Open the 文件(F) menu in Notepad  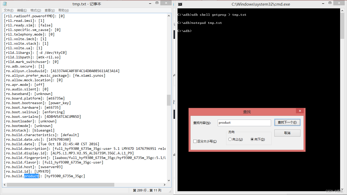click(9, 10)
